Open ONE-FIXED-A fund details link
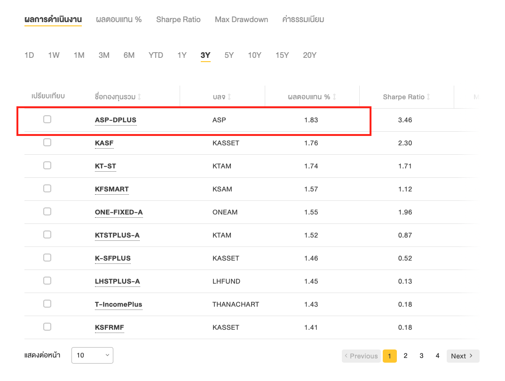Viewport: 505px width, 381px height. pyautogui.click(x=118, y=212)
